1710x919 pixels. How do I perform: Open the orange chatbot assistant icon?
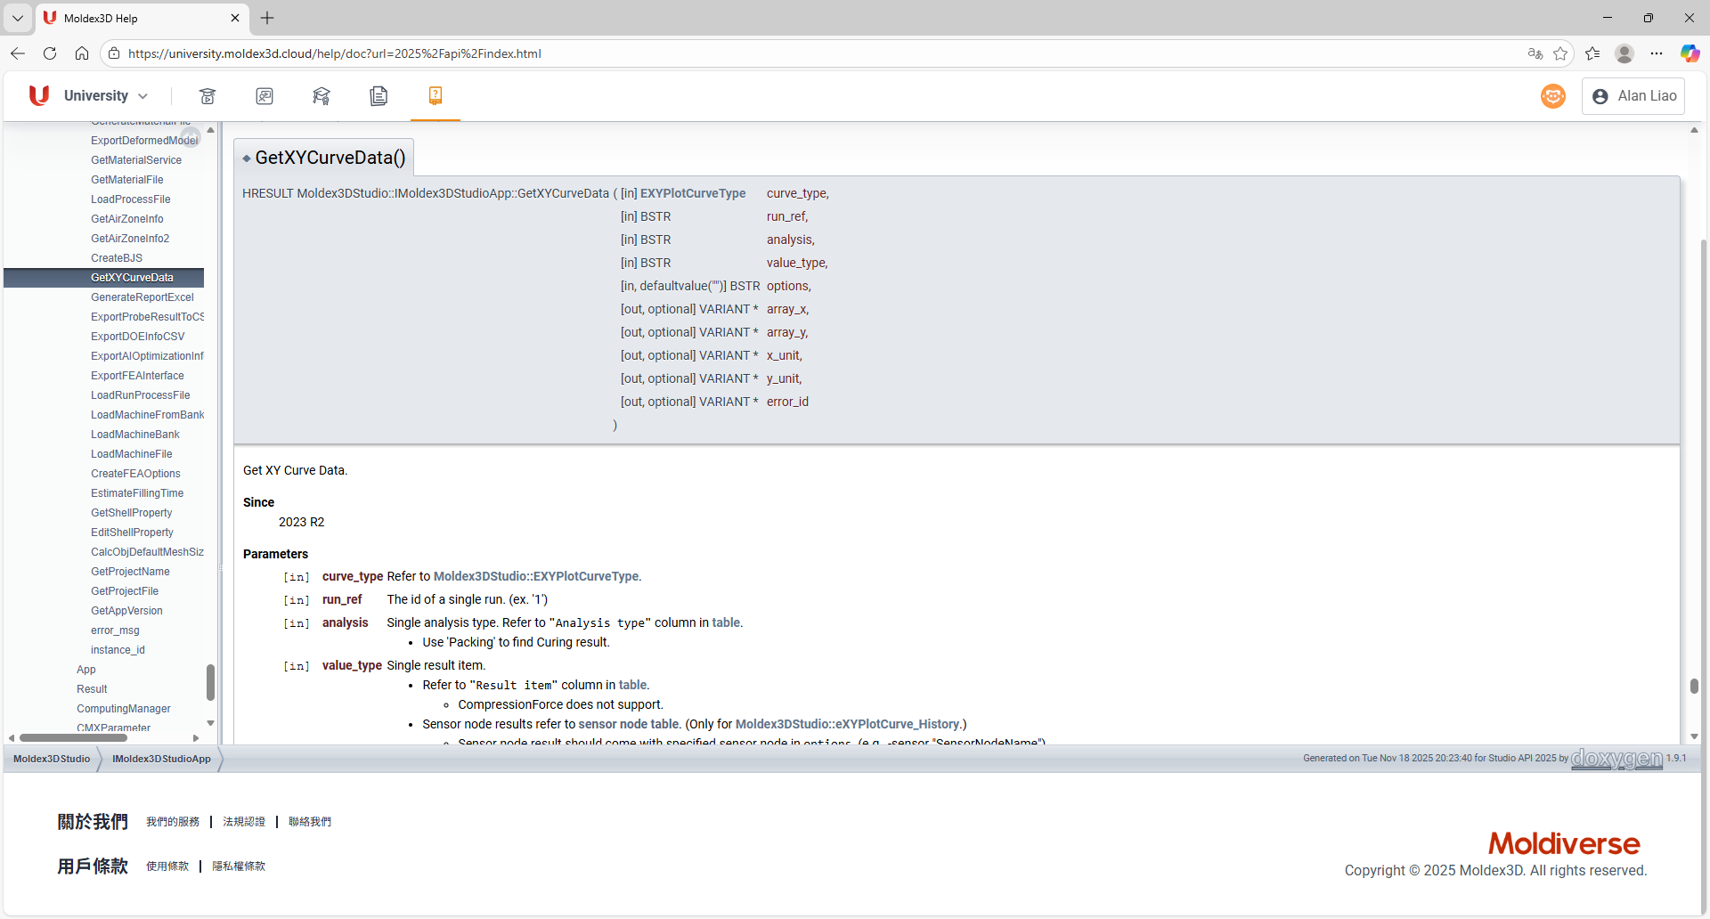[x=1552, y=96]
